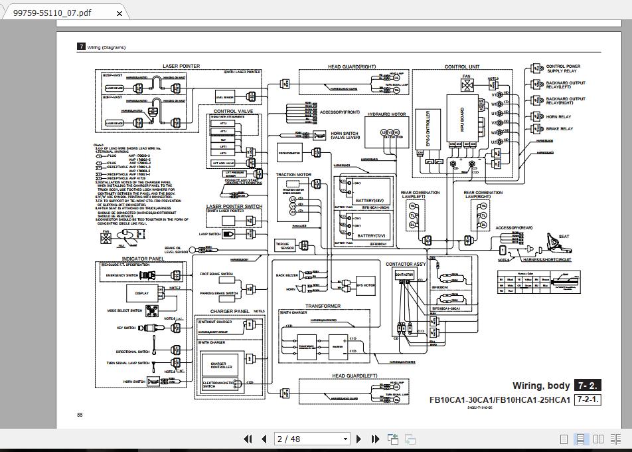Click the 'SEAT' label near the seat drawing
The width and height of the screenshot is (632, 452).
(x=564, y=237)
